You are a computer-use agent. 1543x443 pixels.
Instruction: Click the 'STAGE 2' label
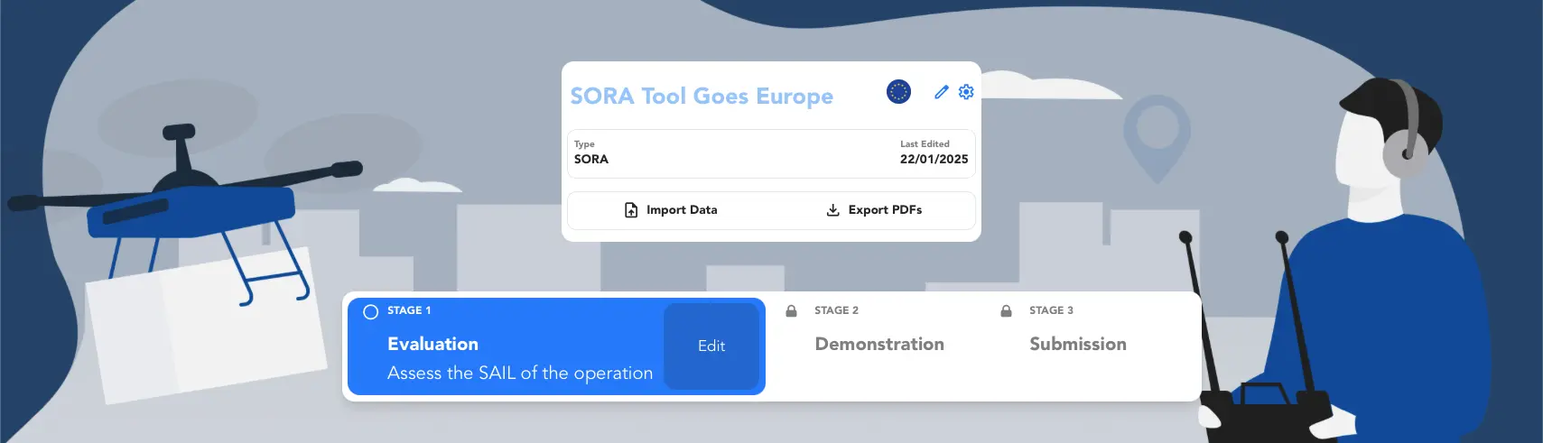tap(836, 310)
